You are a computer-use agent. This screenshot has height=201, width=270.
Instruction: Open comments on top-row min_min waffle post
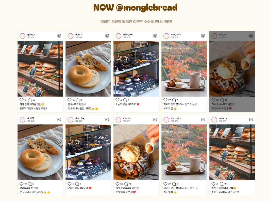coord(222,100)
